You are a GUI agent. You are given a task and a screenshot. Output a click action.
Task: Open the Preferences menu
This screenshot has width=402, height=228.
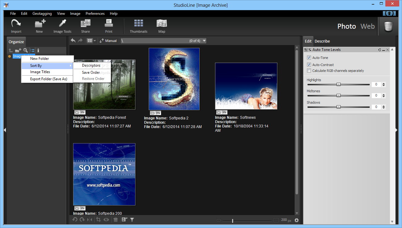[x=95, y=14]
